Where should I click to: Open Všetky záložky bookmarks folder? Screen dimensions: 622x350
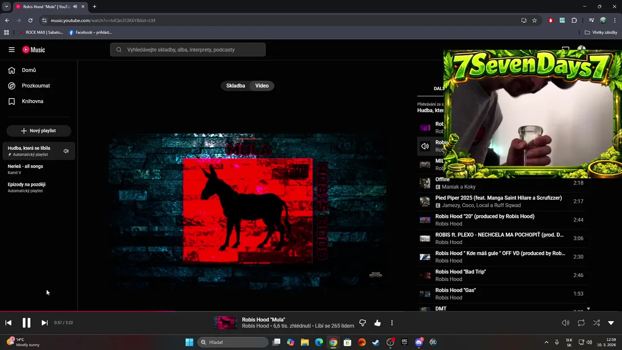601,33
